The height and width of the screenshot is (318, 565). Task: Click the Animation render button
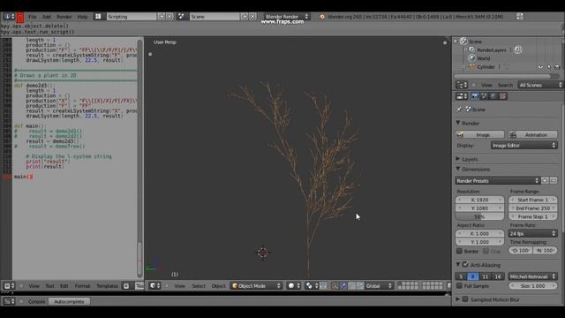[x=532, y=134]
